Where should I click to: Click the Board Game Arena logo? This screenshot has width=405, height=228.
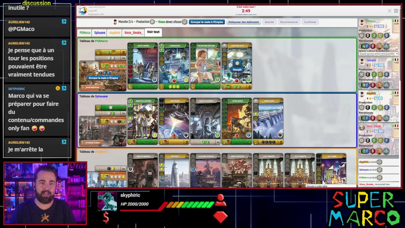(x=83, y=10)
